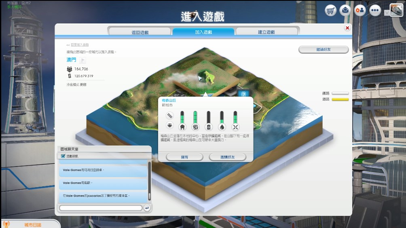The image size is (406, 228).
Task: Toggle the 活動新訊 checkbox in chat
Action: click(x=63, y=156)
